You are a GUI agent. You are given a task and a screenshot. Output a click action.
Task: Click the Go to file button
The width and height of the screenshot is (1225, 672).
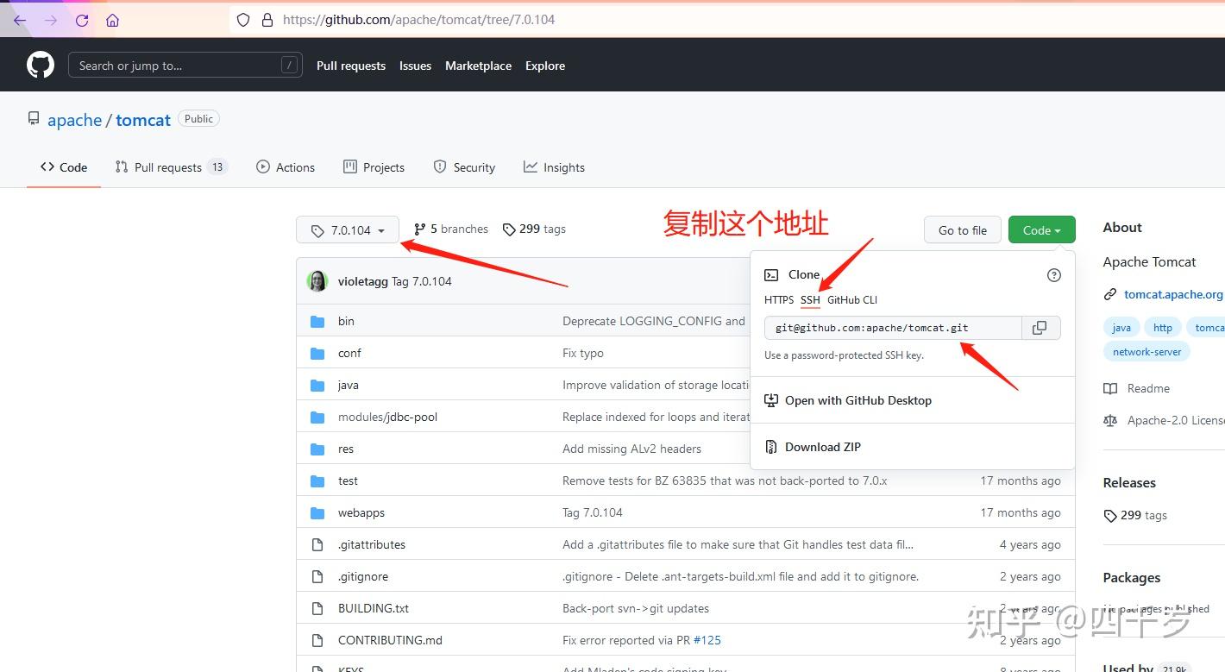[963, 230]
